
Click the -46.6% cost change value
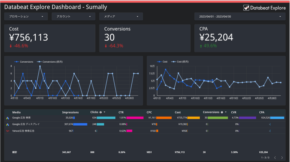point(21,46)
